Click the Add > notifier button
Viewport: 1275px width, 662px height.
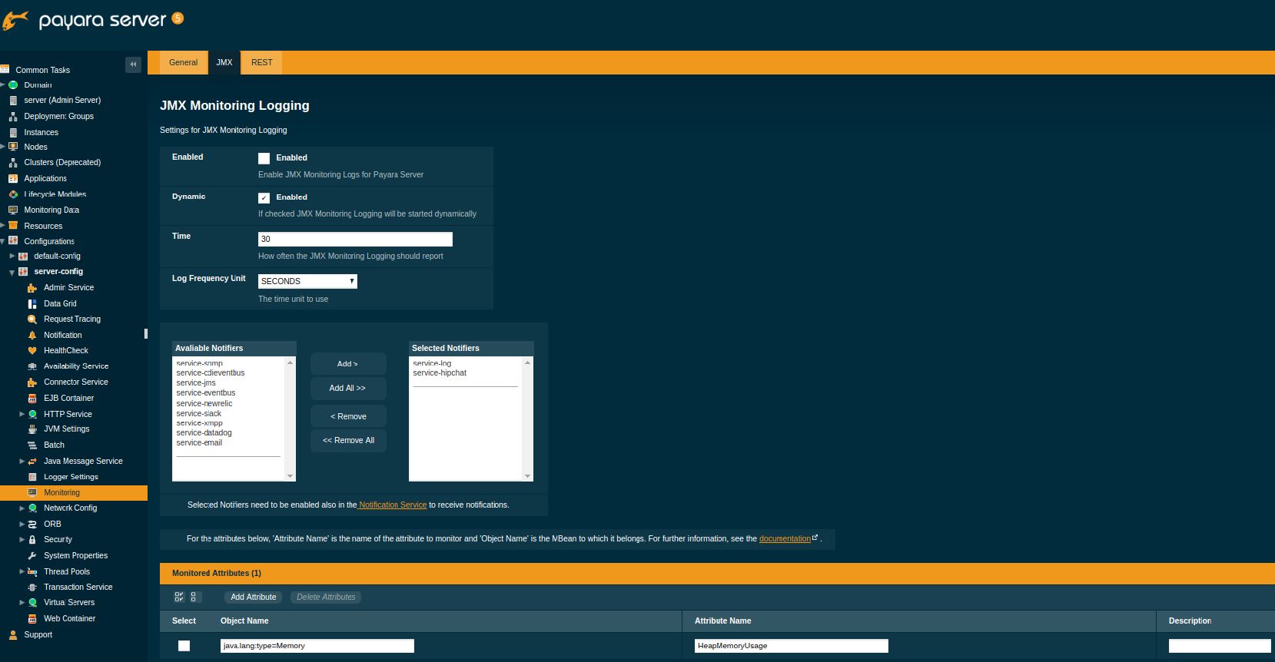(x=348, y=364)
